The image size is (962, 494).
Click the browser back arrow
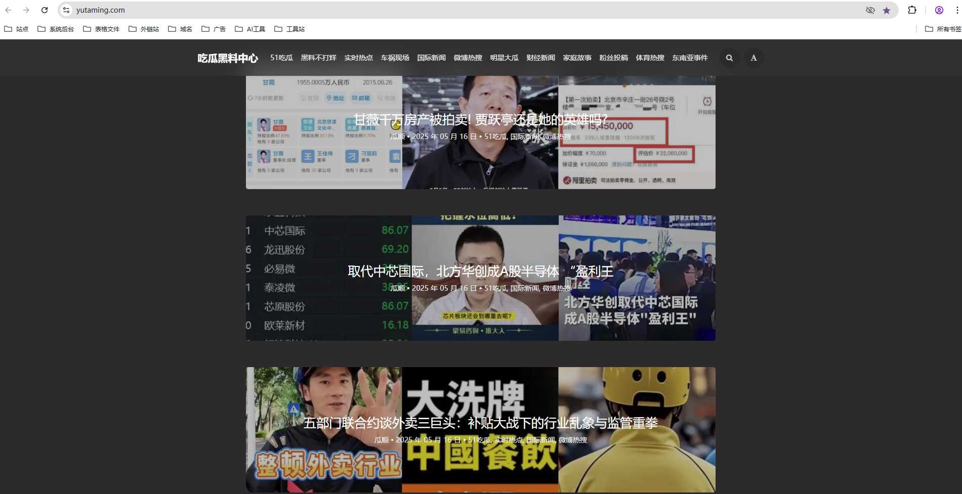click(x=8, y=10)
